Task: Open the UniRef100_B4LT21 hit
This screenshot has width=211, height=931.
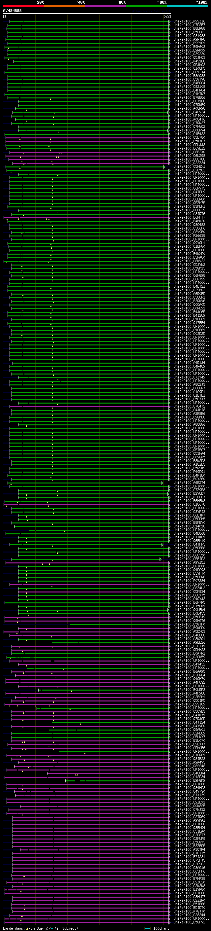Action: (x=189, y=286)
